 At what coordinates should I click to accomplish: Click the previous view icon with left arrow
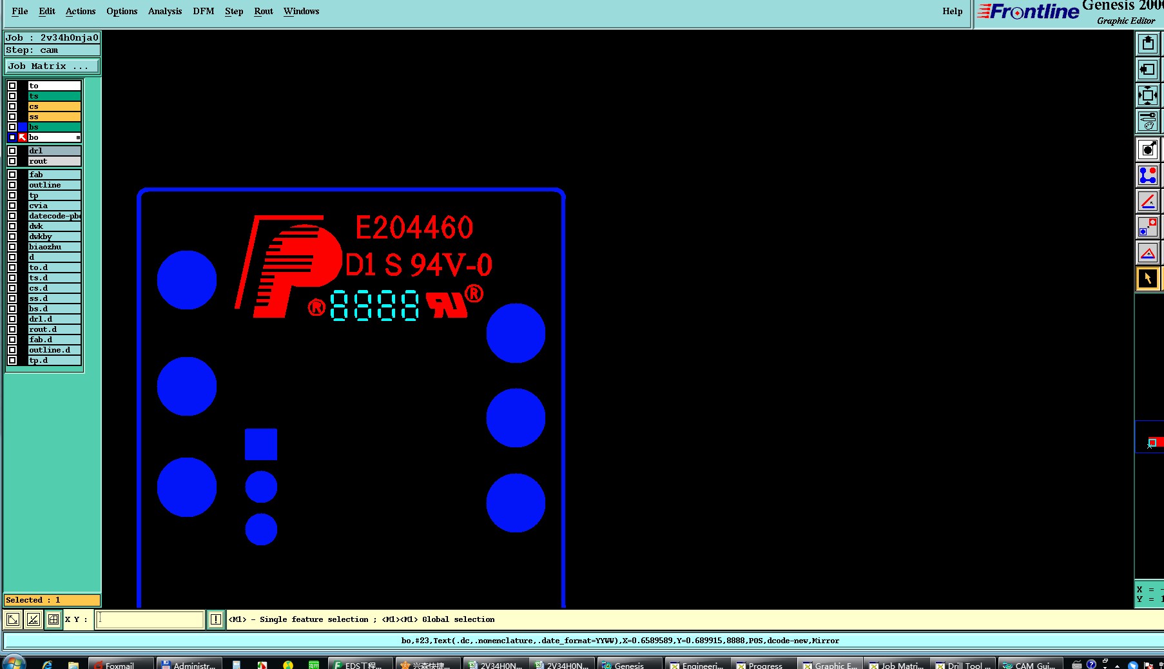(1147, 70)
